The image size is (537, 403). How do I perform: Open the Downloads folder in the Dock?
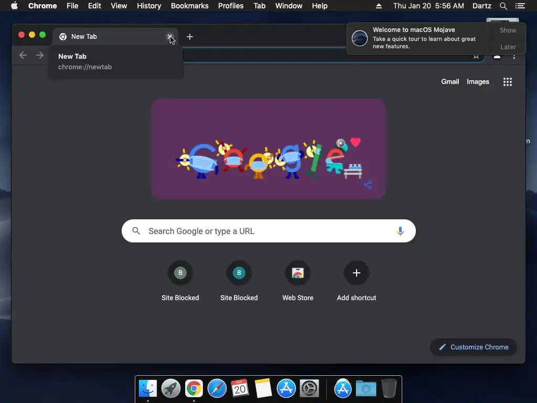[366, 388]
